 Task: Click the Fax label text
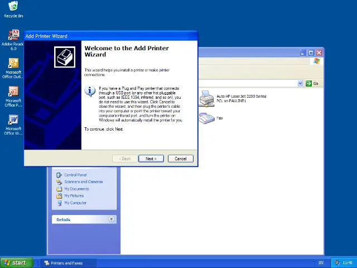(220, 118)
